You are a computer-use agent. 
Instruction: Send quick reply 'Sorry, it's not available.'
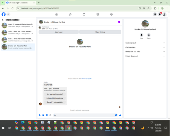pos(55,102)
